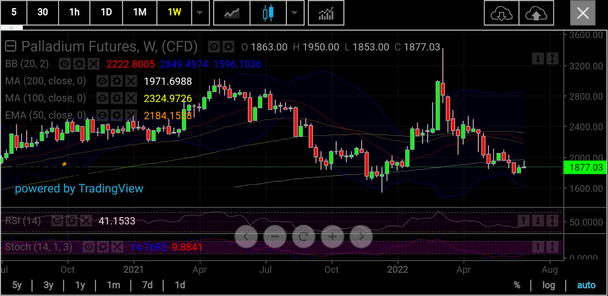Zoom in with the plus button

pyautogui.click(x=332, y=236)
